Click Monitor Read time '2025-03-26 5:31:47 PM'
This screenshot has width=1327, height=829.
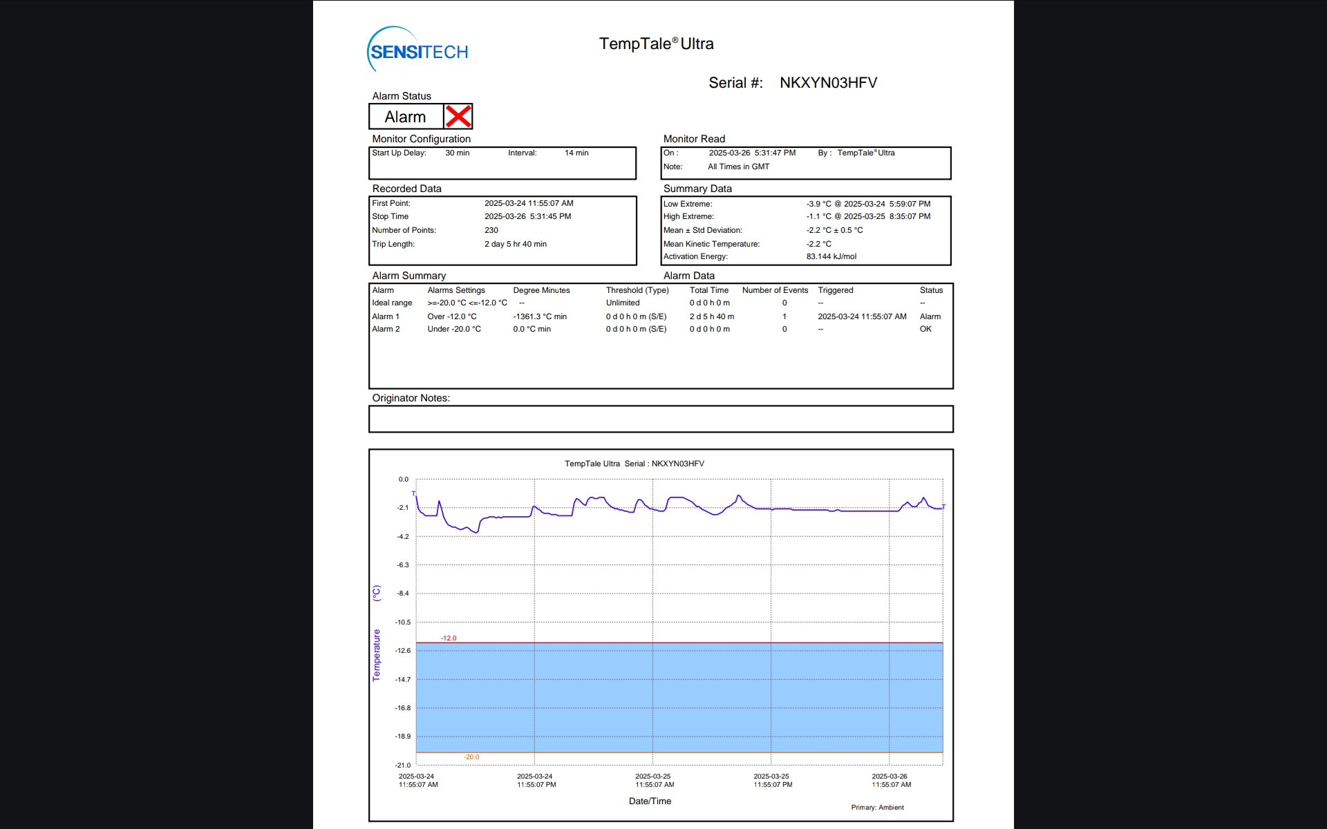tap(752, 153)
